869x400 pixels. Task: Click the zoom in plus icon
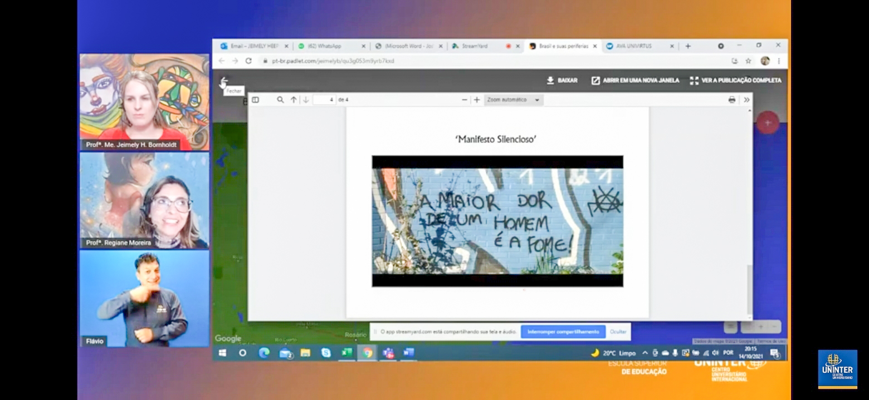pos(477,100)
